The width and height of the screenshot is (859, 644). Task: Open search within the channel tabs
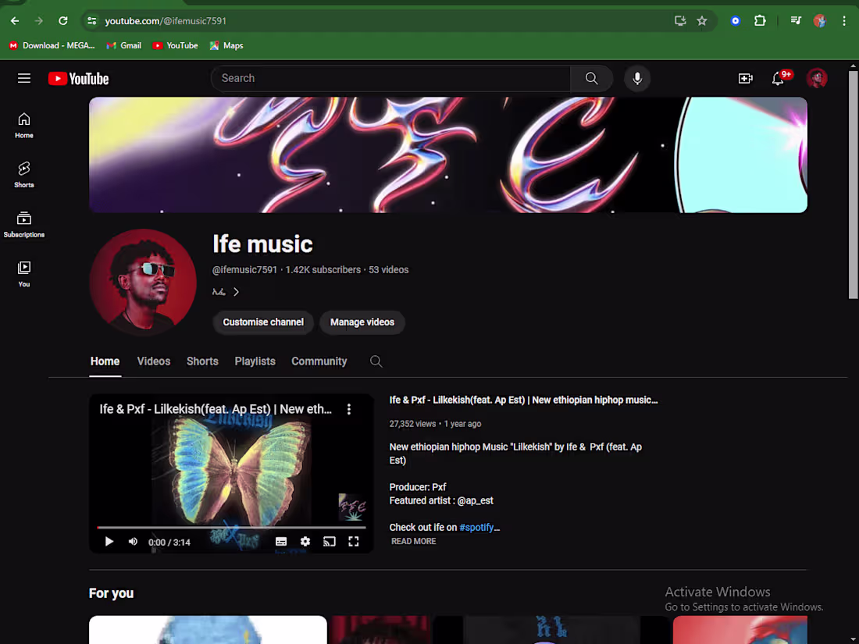[376, 361]
